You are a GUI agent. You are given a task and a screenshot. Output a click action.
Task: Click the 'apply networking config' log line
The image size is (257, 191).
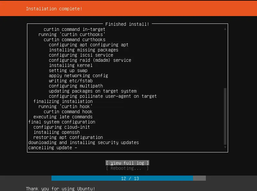coord(78,76)
